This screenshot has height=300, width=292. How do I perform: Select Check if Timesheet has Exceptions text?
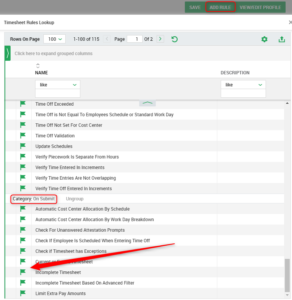click(71, 251)
